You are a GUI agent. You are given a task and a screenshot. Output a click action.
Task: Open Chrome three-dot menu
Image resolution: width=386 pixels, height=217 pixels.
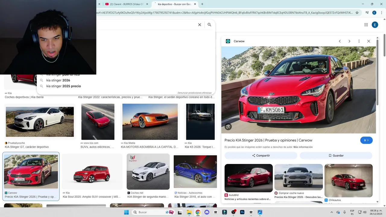point(381,13)
